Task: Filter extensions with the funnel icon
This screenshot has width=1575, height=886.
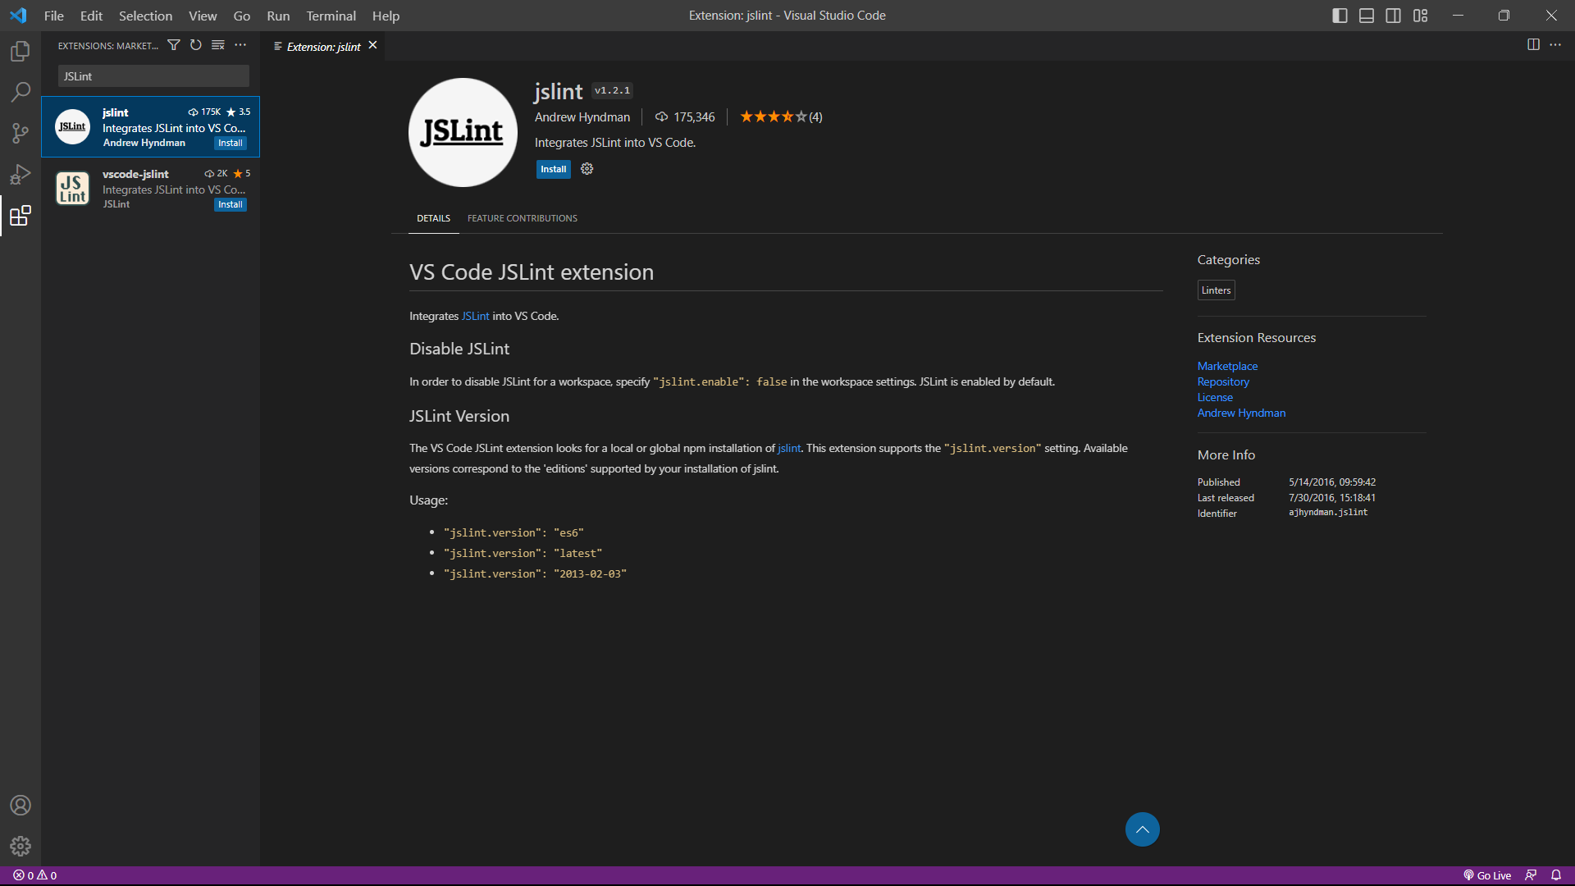Action: click(174, 45)
